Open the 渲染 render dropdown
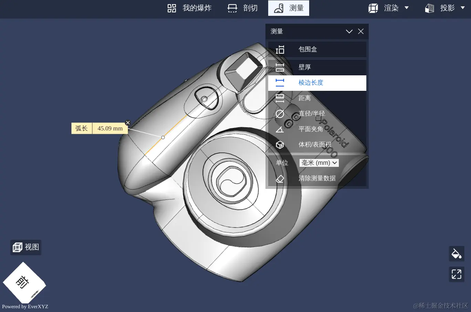471x312 pixels. point(388,8)
